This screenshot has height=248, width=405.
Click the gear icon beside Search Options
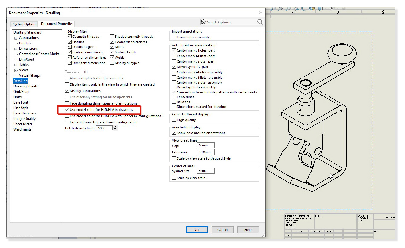click(x=203, y=22)
